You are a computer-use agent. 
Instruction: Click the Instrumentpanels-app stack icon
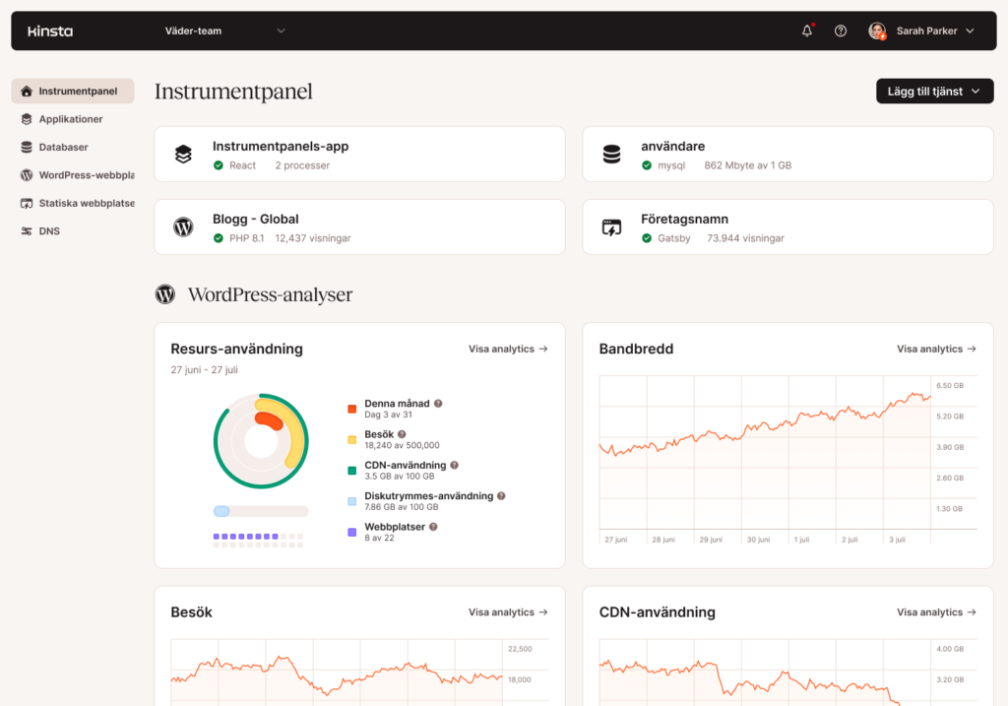(x=183, y=155)
